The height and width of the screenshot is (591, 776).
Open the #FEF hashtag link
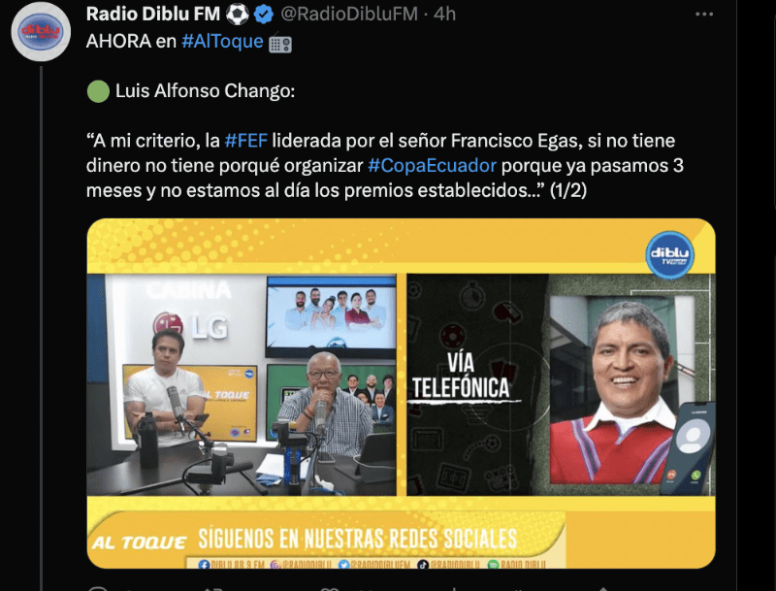pos(246,141)
